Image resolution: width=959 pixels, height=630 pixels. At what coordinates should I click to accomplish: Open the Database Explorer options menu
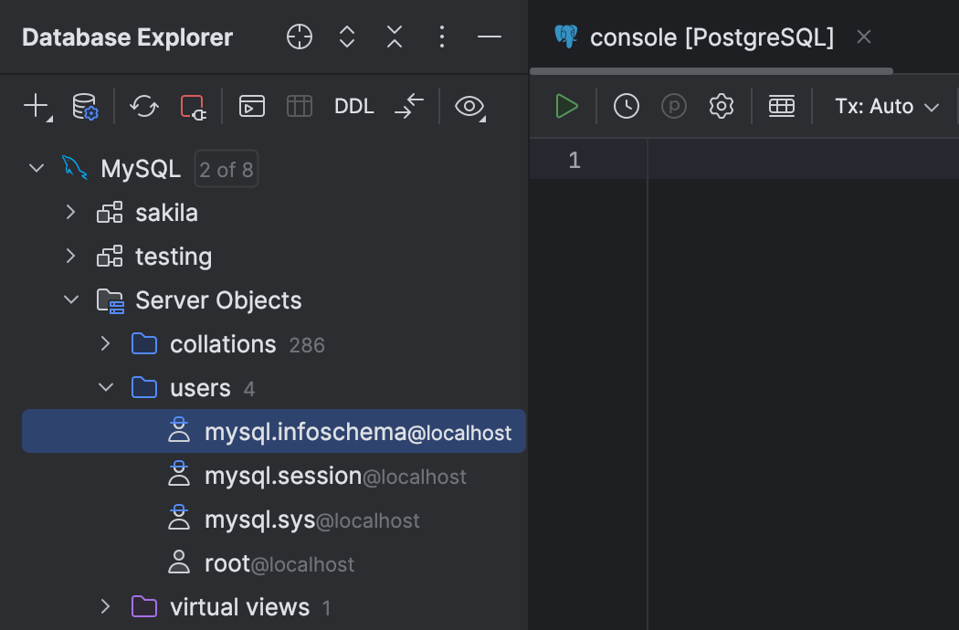pyautogui.click(x=442, y=37)
